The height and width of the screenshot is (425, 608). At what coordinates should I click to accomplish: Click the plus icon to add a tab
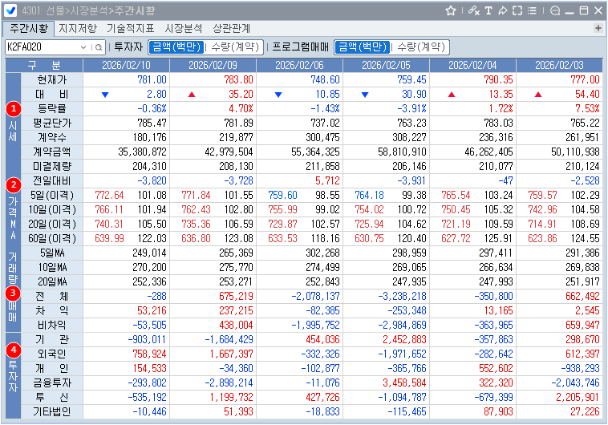(598, 28)
